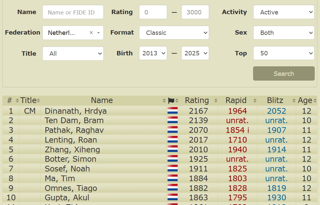Sort players by Title column

(x=29, y=101)
